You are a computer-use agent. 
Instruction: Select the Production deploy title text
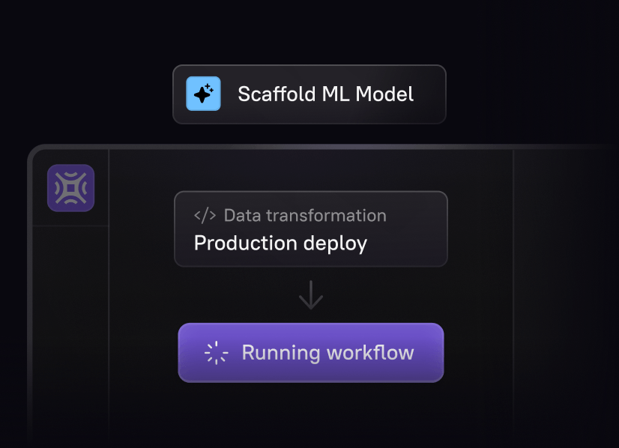click(x=281, y=243)
